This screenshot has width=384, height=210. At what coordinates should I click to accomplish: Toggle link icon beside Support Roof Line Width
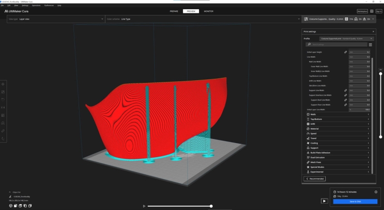346,100
